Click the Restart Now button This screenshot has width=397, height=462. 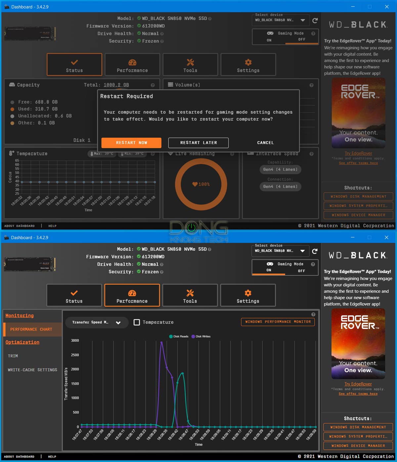click(x=131, y=143)
